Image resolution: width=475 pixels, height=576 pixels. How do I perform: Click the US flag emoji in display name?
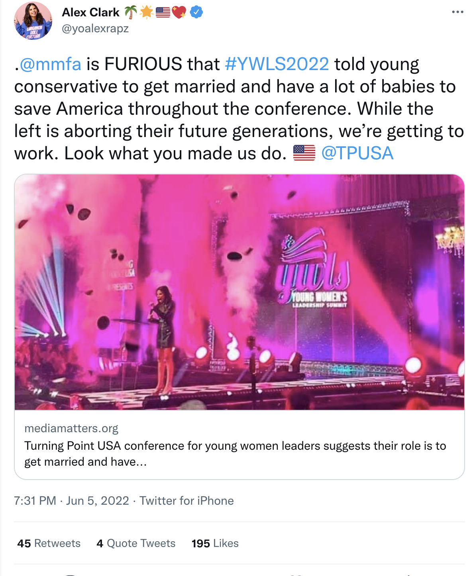(163, 12)
